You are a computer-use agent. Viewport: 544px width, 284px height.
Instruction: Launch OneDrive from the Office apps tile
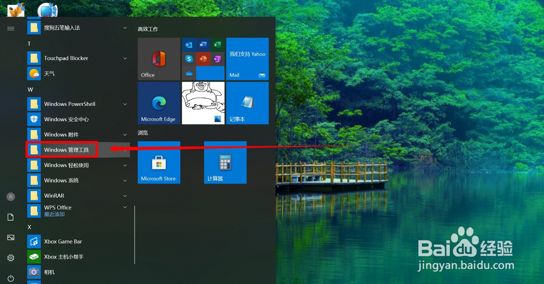(x=189, y=73)
